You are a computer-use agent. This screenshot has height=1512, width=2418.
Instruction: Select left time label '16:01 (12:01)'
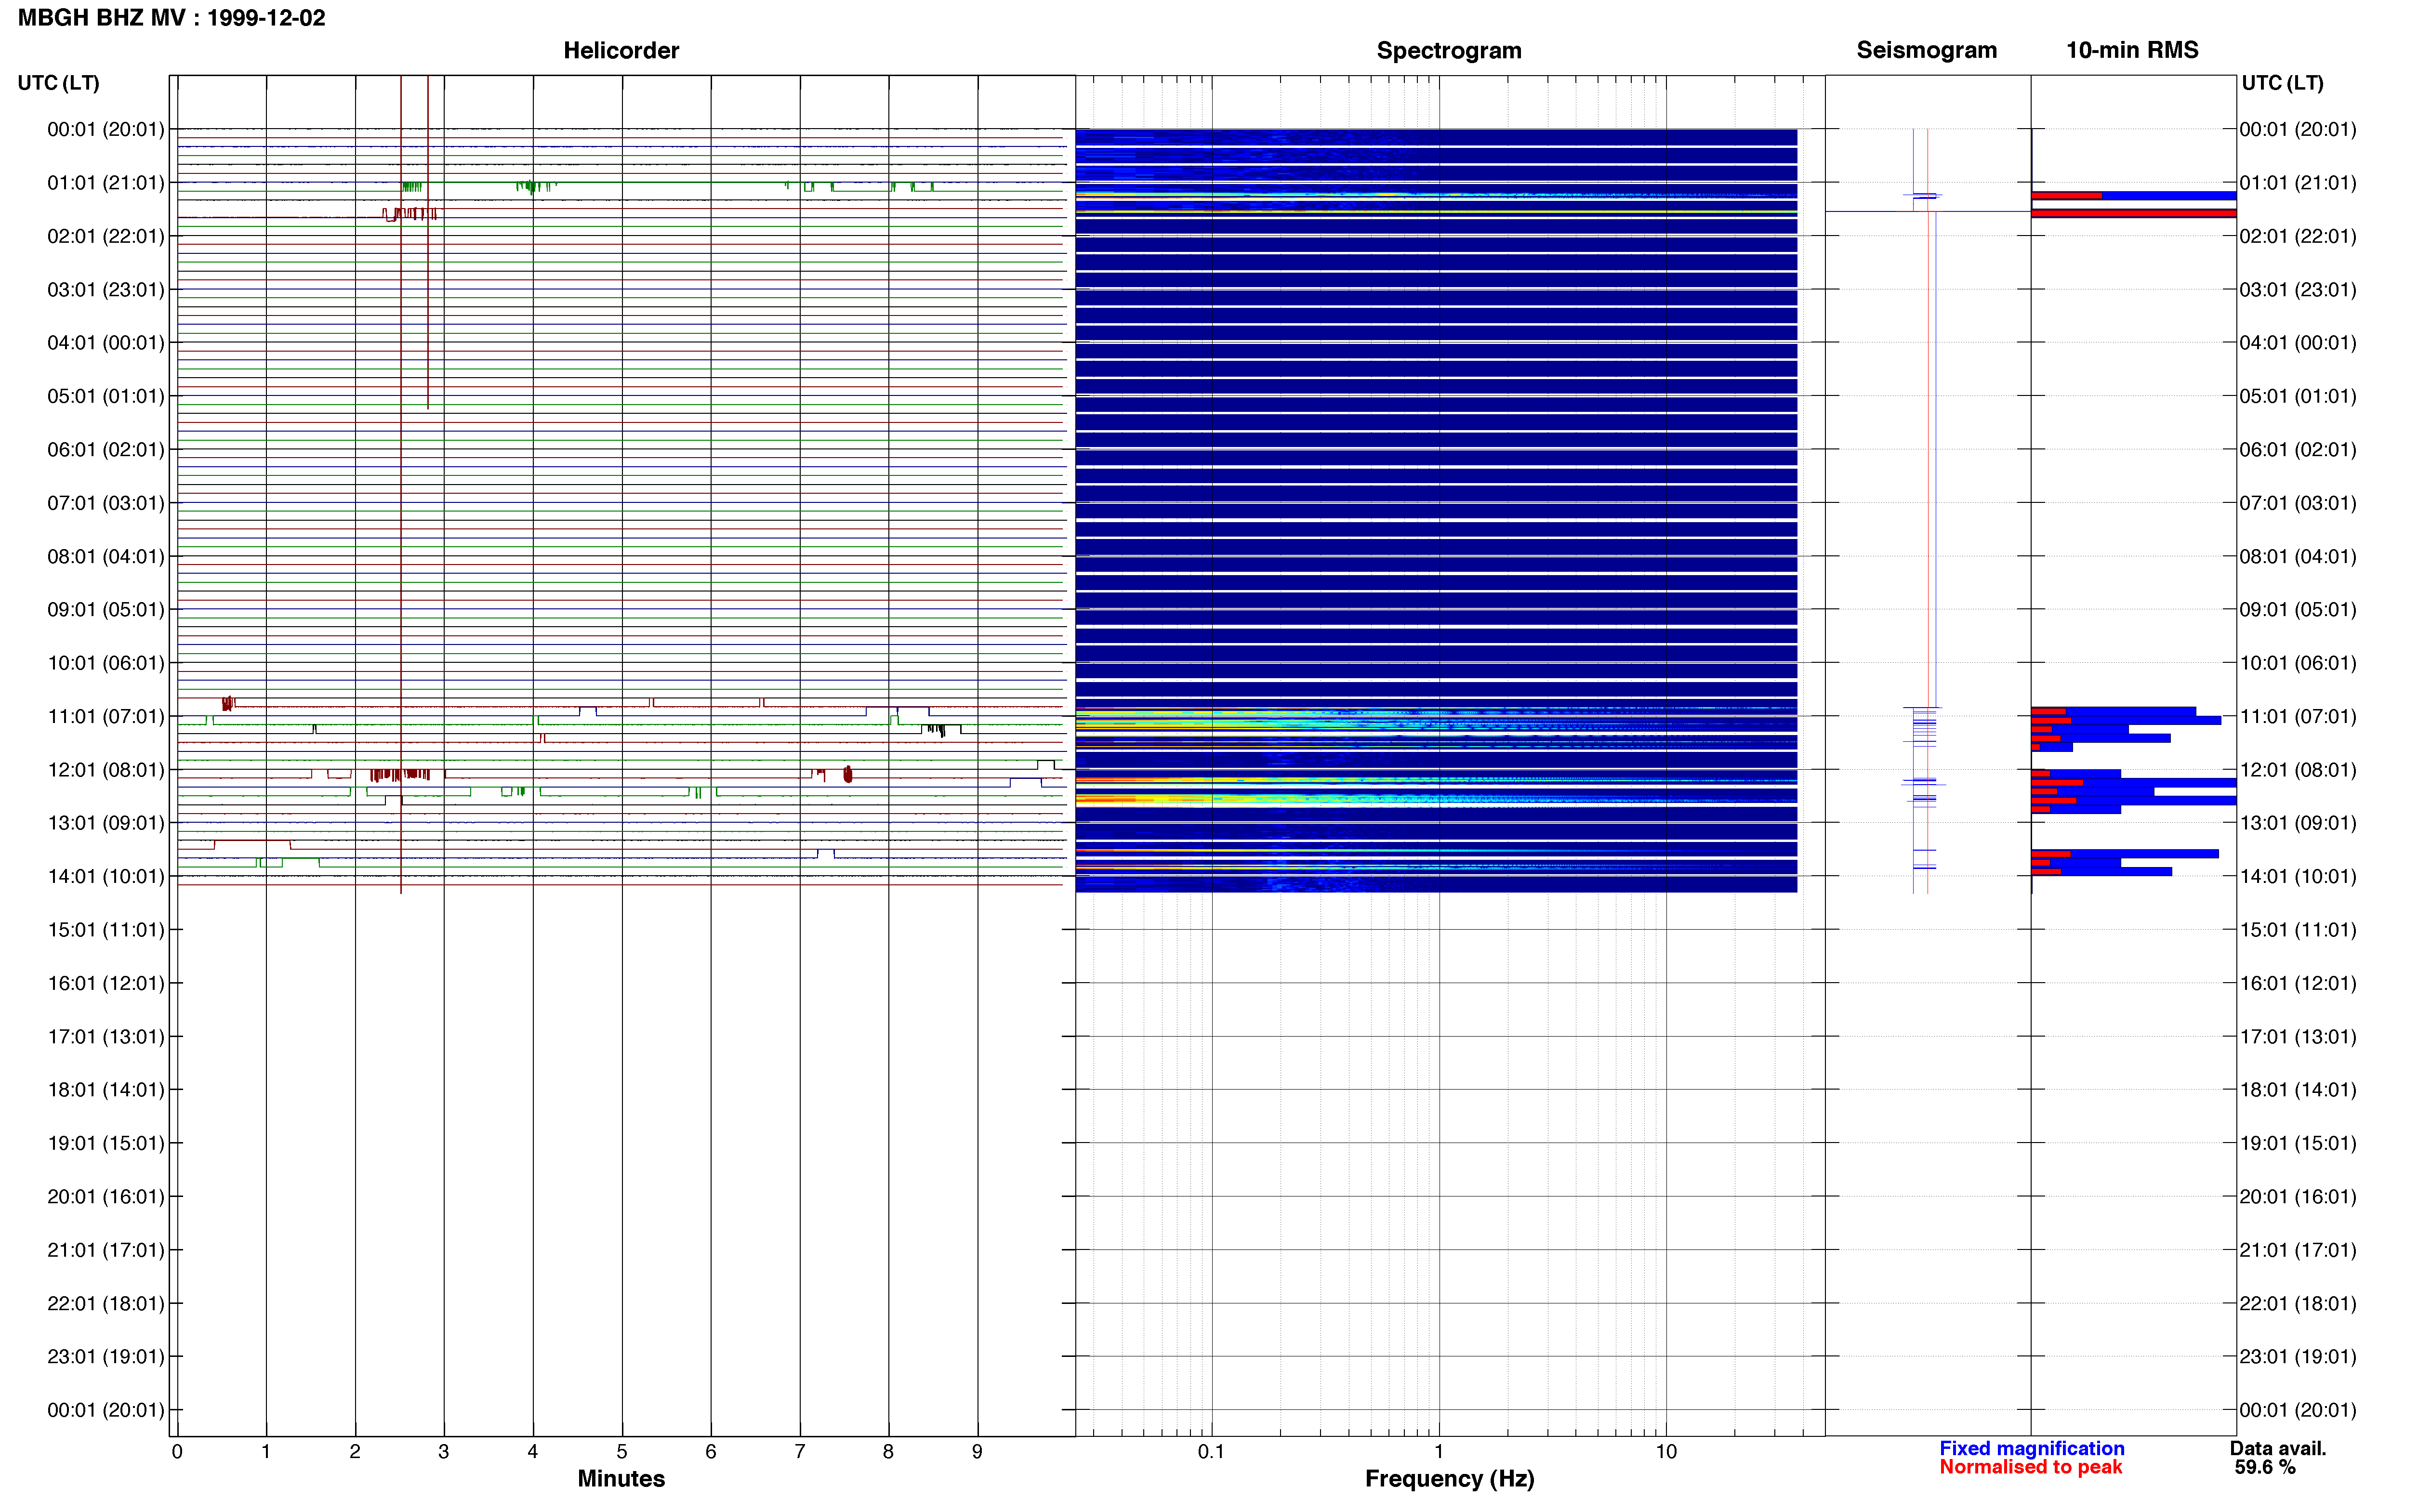106,983
